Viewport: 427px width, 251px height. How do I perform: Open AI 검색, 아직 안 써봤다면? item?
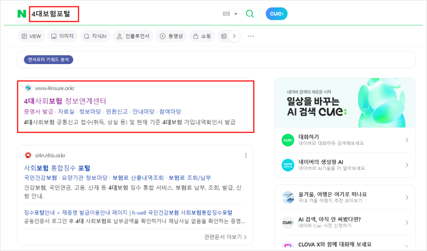tap(345, 222)
